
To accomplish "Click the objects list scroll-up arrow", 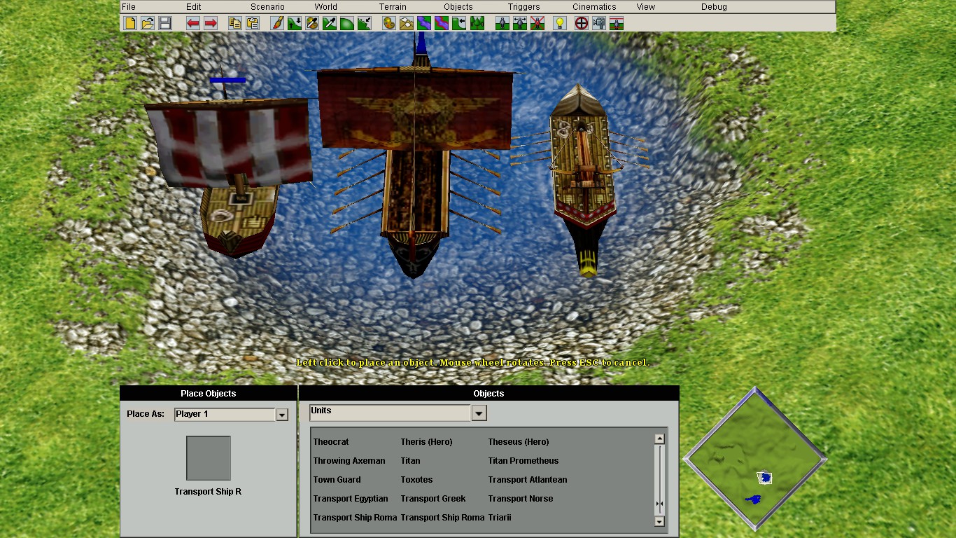I will (x=659, y=439).
